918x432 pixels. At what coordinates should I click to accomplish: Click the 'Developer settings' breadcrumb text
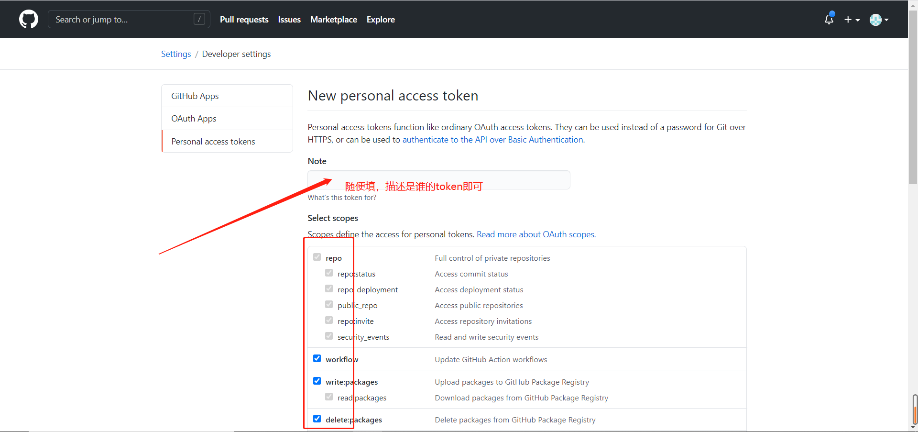pyautogui.click(x=236, y=54)
